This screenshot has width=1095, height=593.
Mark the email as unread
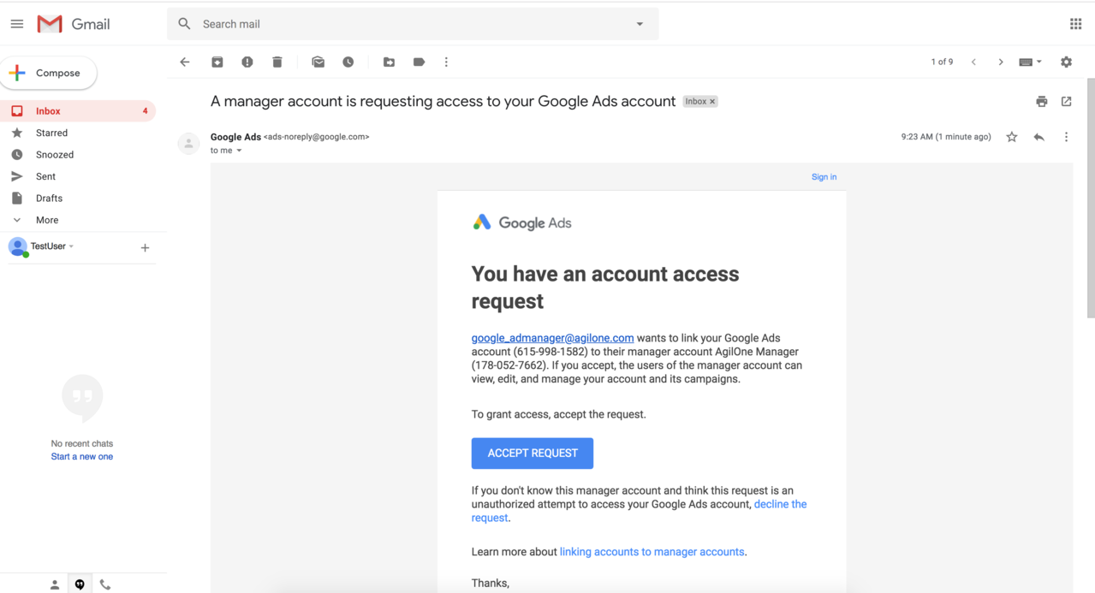[318, 62]
